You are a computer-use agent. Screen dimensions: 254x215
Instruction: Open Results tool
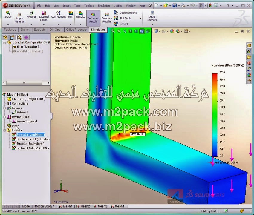click(80, 15)
